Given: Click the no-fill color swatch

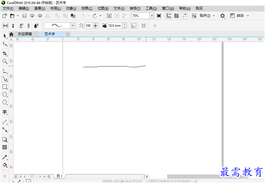Looking at the screenshot, I should pyautogui.click(x=29, y=181).
